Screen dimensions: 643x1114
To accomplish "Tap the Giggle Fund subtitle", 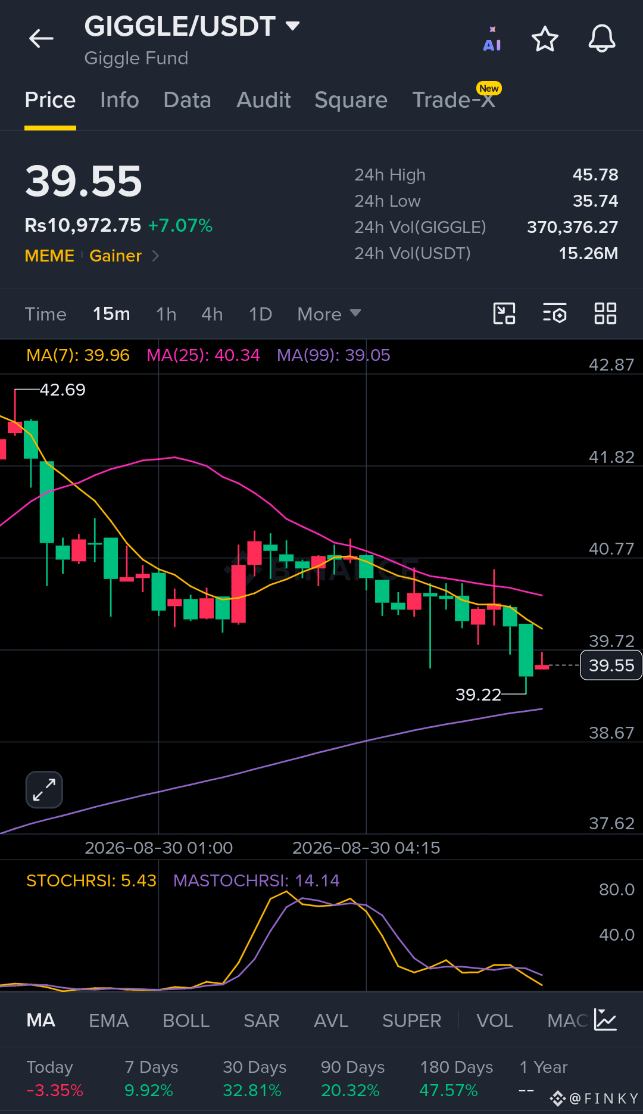I will (x=136, y=58).
